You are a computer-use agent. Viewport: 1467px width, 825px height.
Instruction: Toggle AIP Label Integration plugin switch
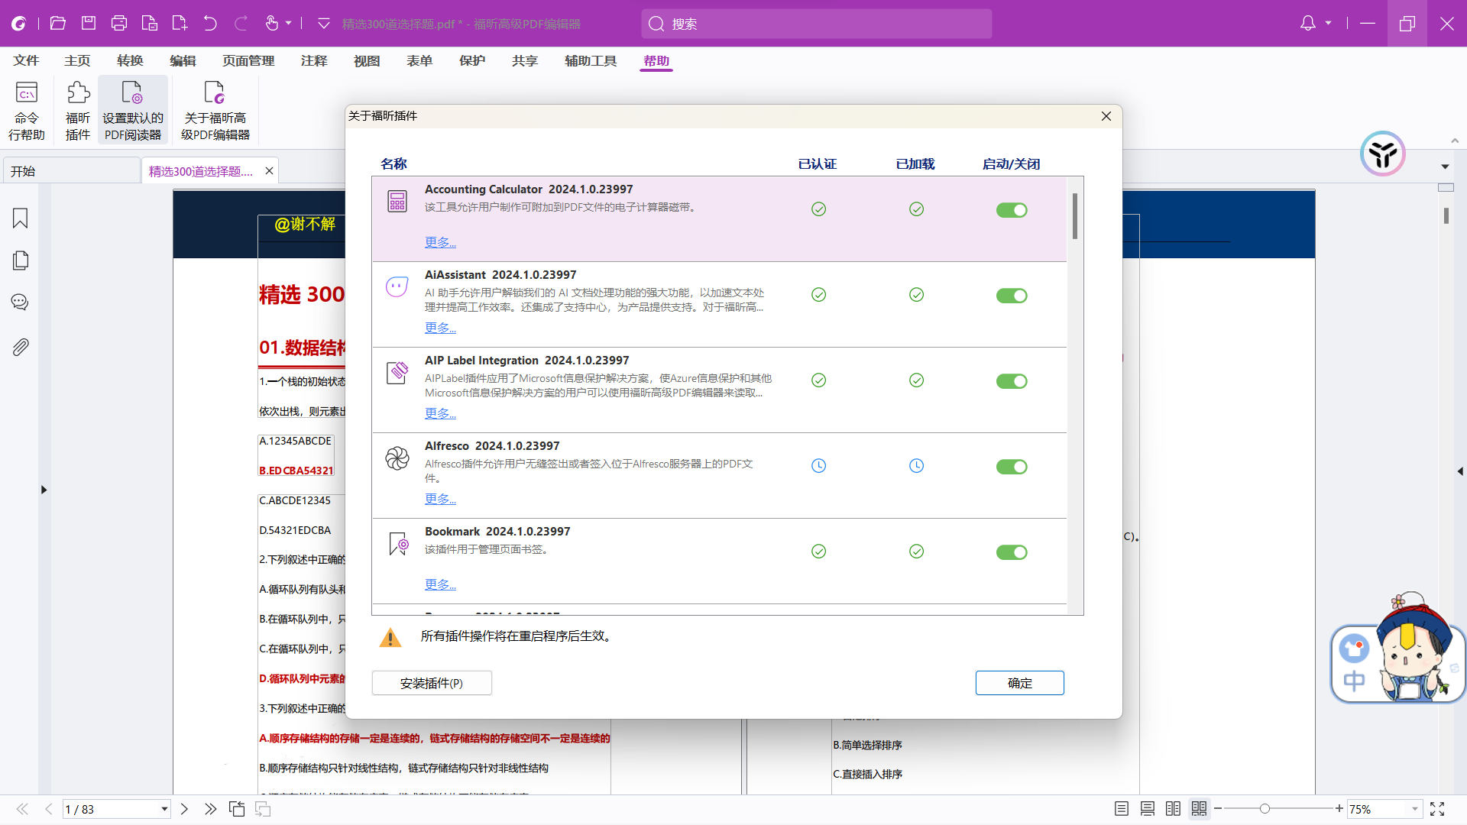(x=1012, y=381)
